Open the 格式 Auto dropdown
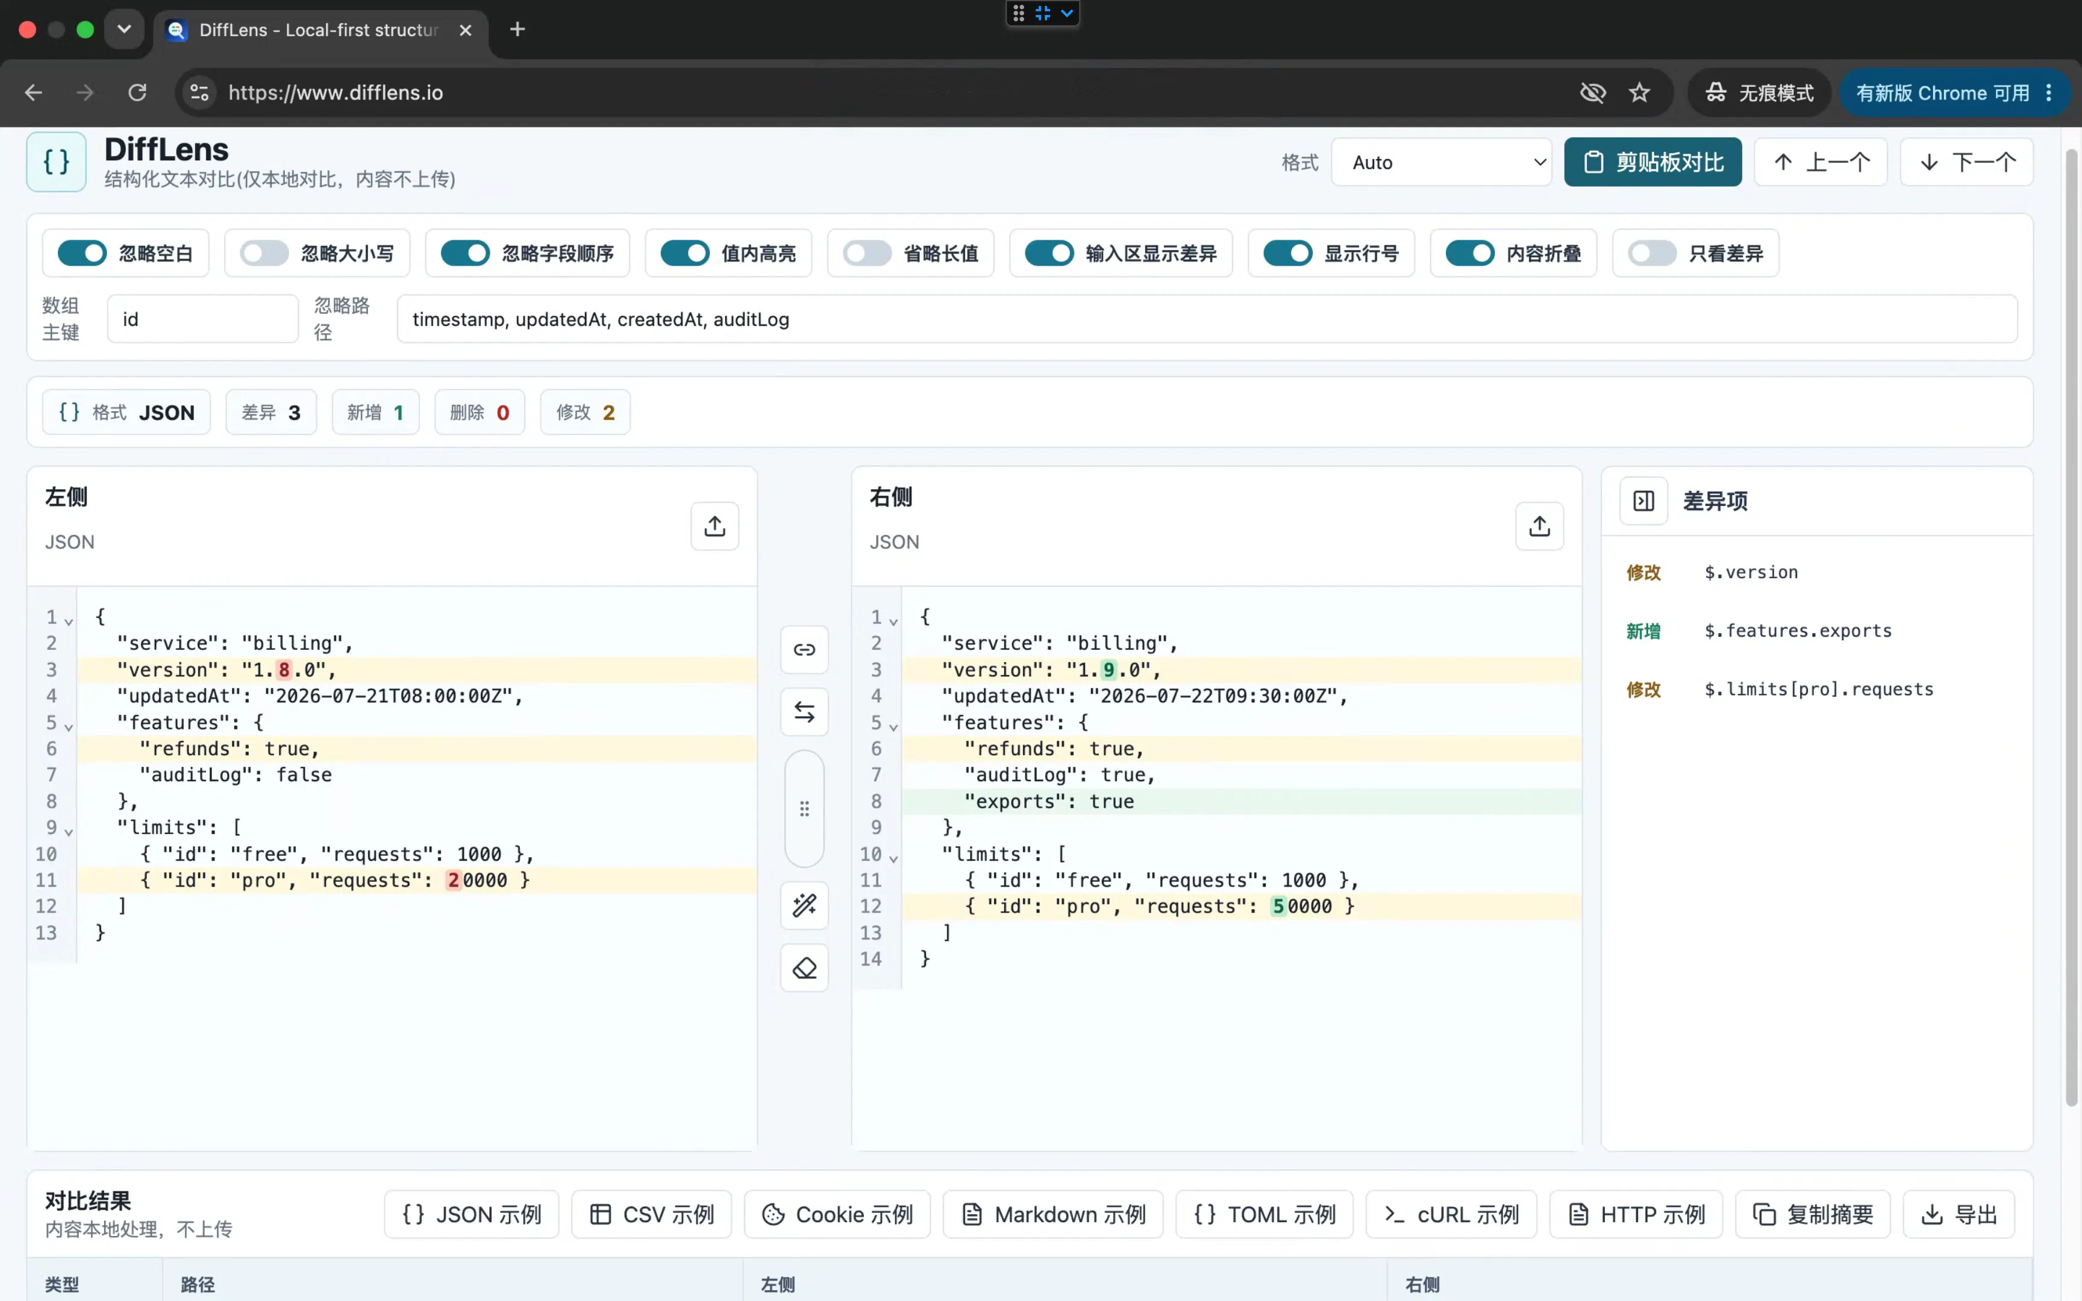 [x=1441, y=162]
